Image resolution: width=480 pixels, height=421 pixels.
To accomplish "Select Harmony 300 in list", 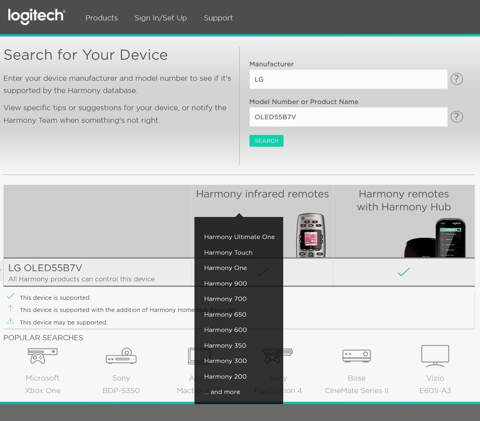I will point(225,361).
